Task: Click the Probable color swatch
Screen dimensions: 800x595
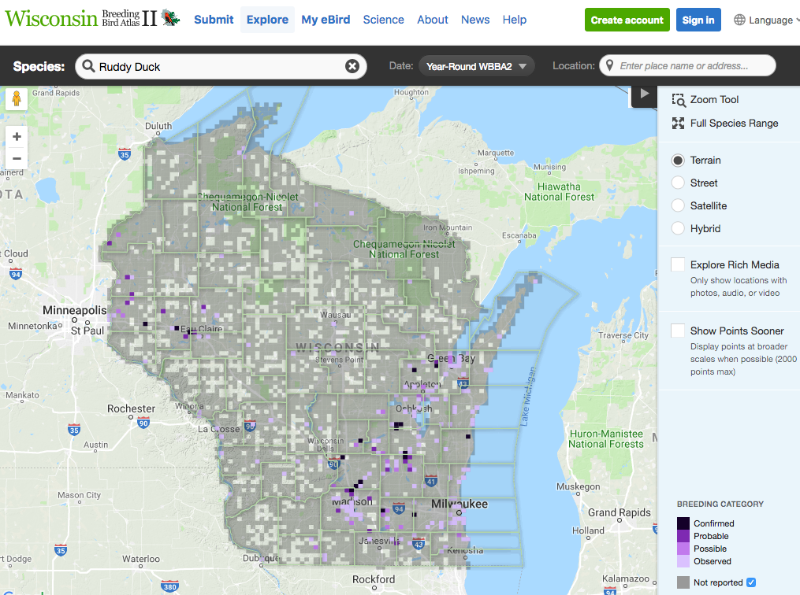Action: point(683,536)
